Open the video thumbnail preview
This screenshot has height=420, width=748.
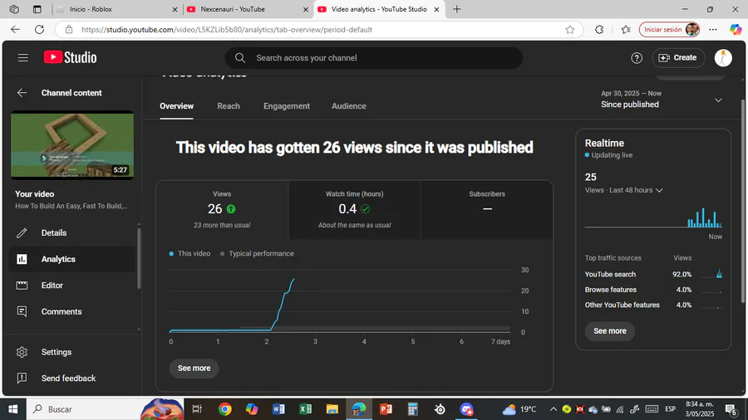72,145
